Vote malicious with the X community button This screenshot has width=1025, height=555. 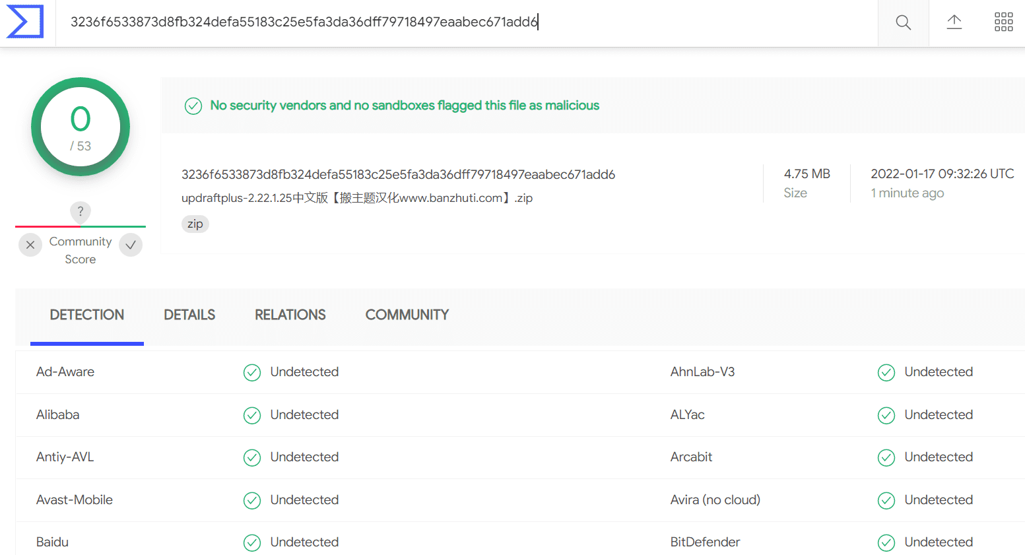(30, 245)
